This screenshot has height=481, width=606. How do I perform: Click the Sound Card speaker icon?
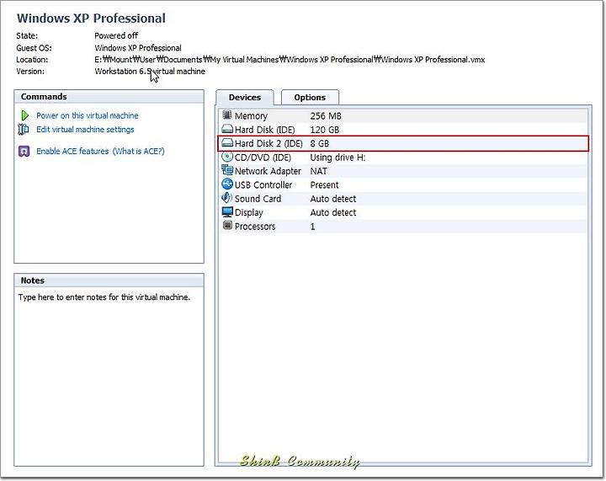coord(227,198)
